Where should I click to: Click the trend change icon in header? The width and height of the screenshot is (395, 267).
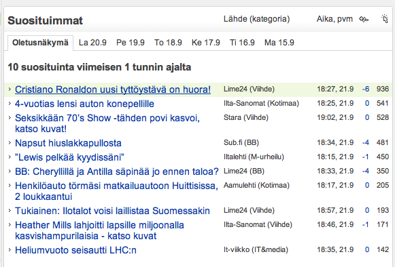tap(364, 20)
